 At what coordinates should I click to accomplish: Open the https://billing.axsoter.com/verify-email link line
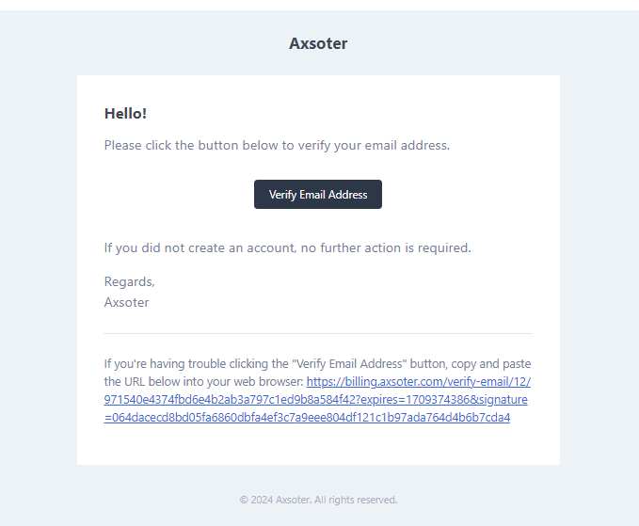[419, 382]
